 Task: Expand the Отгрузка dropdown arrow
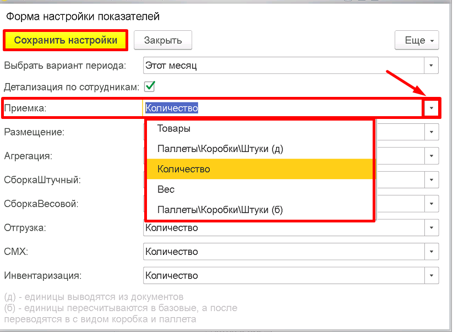pos(432,228)
